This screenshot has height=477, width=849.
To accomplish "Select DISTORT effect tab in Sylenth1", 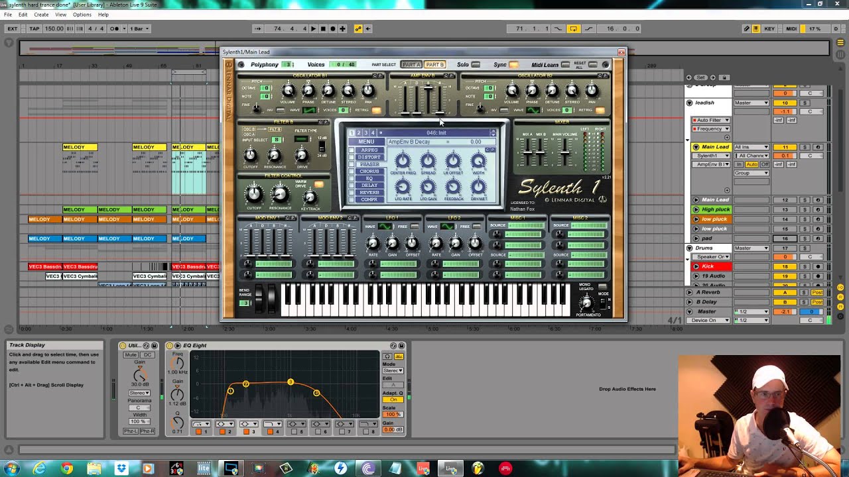I will pos(369,157).
